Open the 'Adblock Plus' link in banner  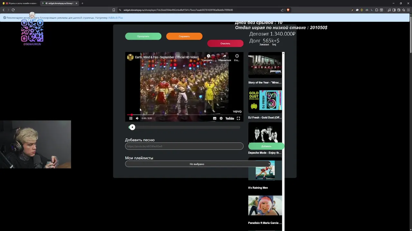click(116, 18)
